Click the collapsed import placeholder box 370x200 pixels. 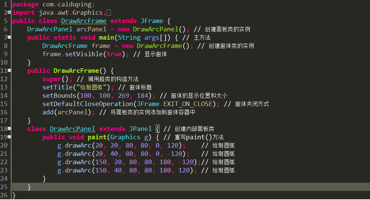pyautogui.click(x=108, y=13)
